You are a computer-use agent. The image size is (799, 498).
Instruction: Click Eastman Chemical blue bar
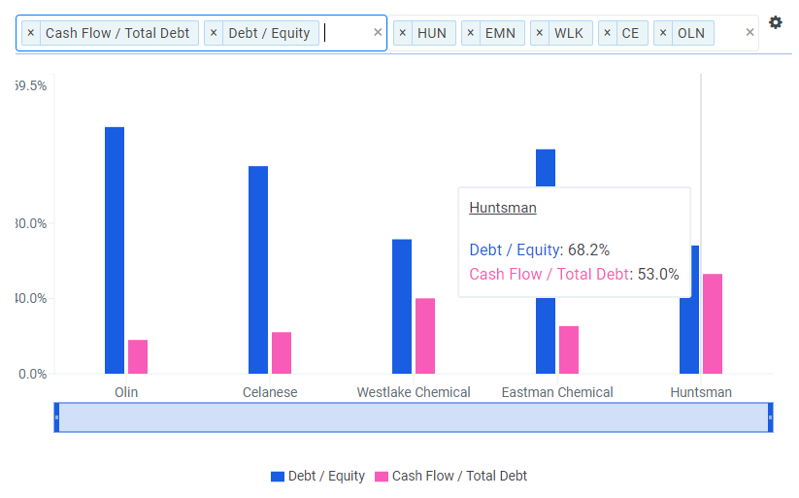tap(546, 337)
